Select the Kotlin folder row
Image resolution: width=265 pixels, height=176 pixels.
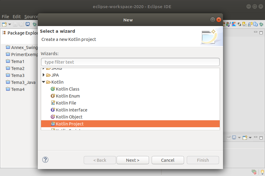pyautogui.click(x=130, y=82)
